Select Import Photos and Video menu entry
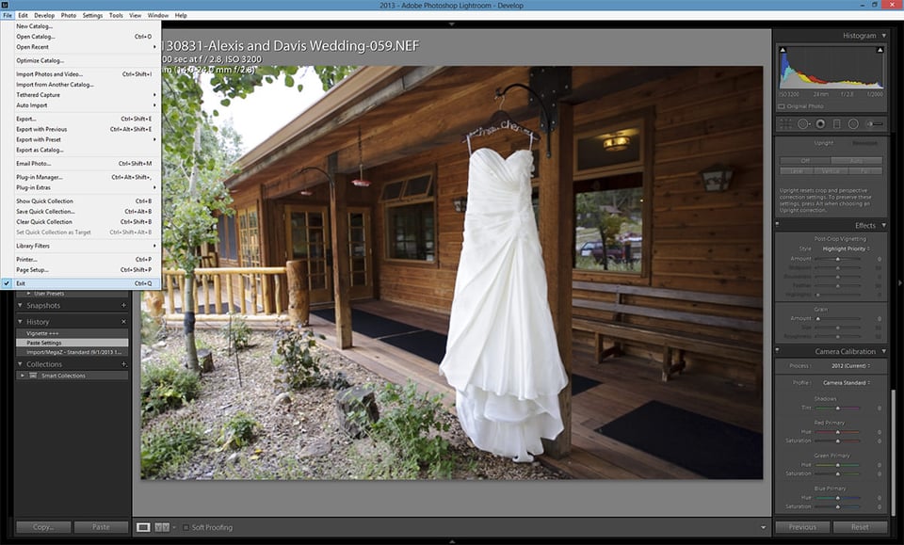The width and height of the screenshot is (904, 545). (81, 73)
